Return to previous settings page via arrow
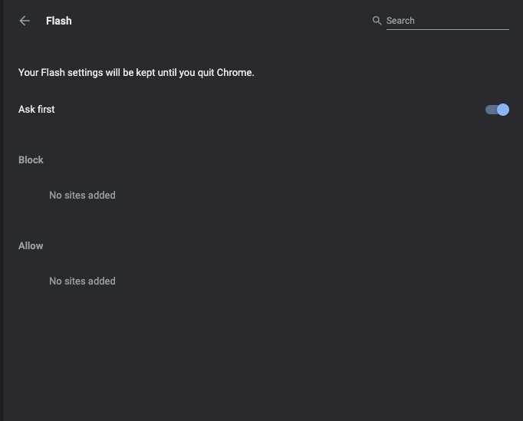 (x=25, y=21)
